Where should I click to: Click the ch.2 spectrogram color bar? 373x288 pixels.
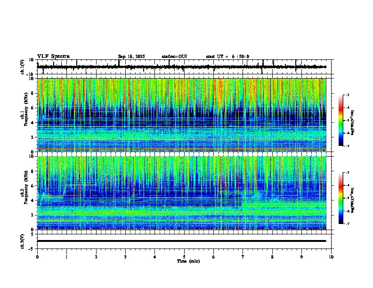pos(341,198)
